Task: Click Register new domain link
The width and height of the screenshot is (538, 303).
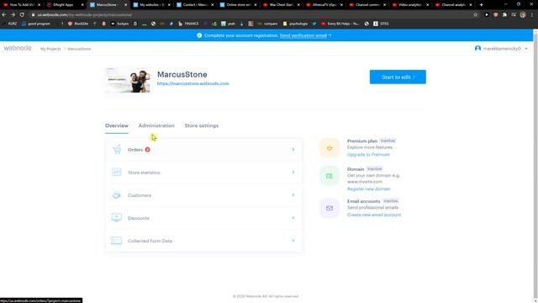Action: [368, 189]
